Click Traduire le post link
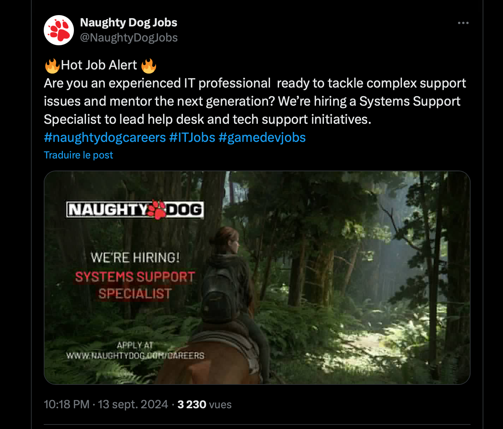This screenshot has height=429, width=503. [78, 155]
